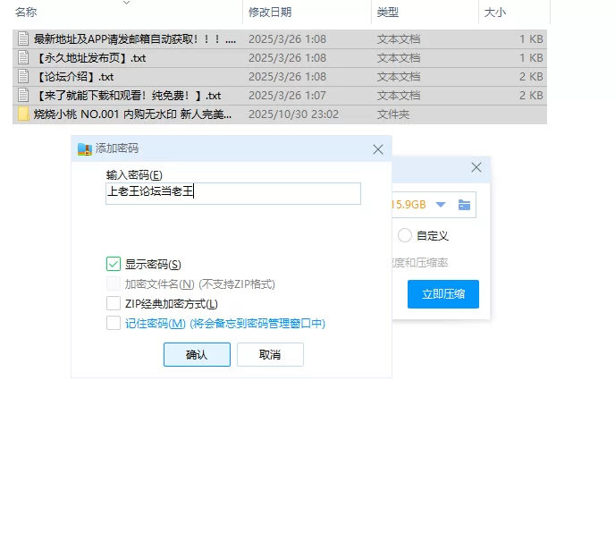Click the 文件夹 type cell

[x=393, y=114]
